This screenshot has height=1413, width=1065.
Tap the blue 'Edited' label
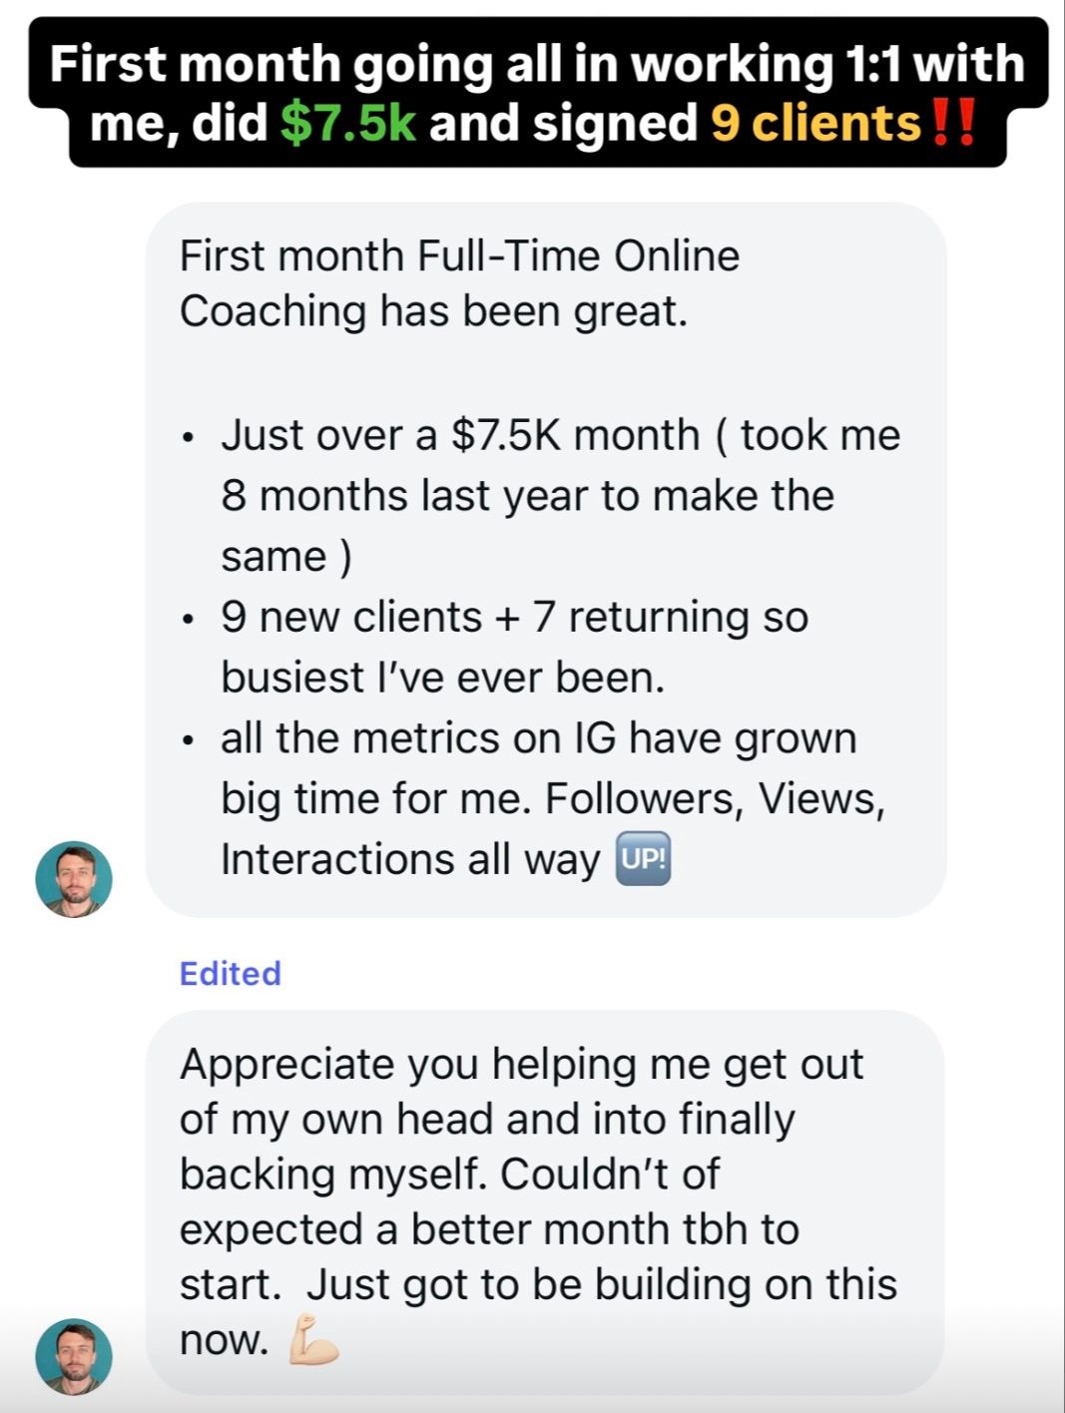(230, 973)
